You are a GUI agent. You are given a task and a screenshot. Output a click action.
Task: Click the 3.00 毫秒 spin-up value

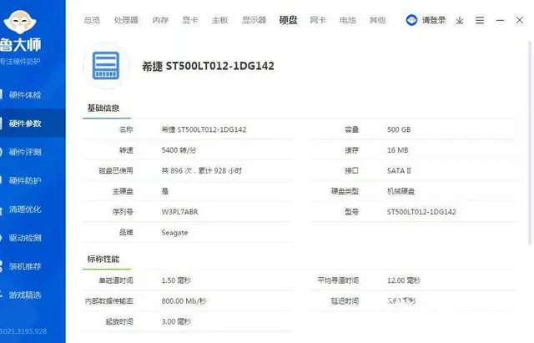point(176,321)
